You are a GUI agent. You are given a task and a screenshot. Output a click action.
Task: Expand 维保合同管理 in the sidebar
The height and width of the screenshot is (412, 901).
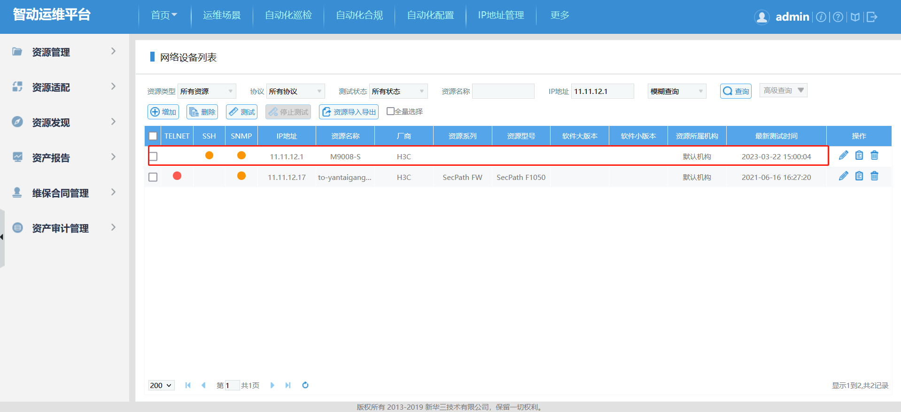[64, 193]
